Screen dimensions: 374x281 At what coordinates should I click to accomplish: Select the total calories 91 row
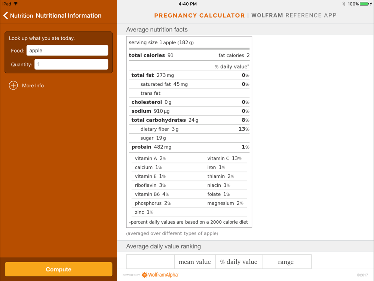[x=151, y=55]
